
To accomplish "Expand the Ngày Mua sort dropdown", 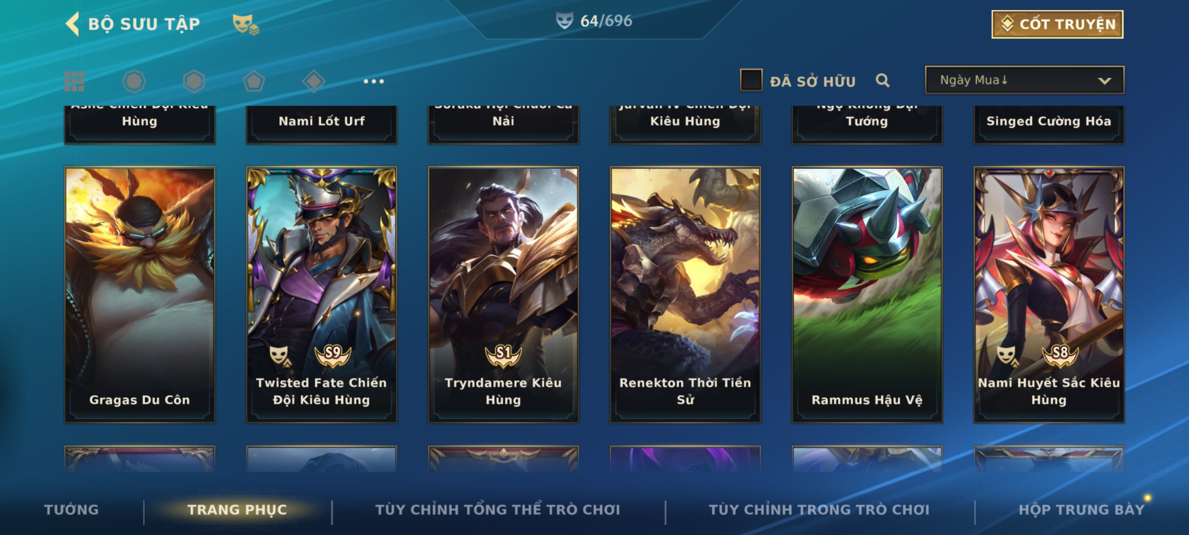I will 1025,80.
